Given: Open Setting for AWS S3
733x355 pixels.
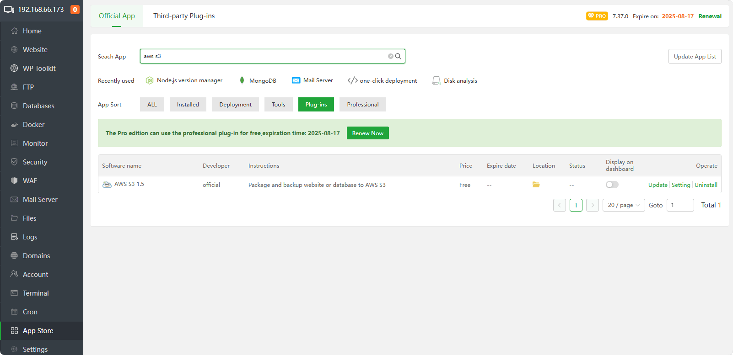Looking at the screenshot, I should [x=681, y=185].
